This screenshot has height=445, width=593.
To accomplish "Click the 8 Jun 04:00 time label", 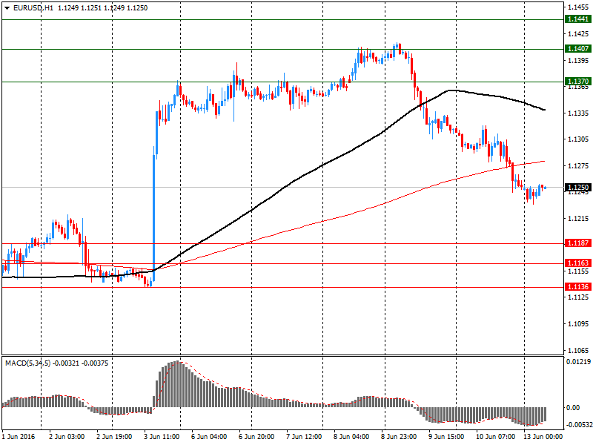I will [x=351, y=437].
